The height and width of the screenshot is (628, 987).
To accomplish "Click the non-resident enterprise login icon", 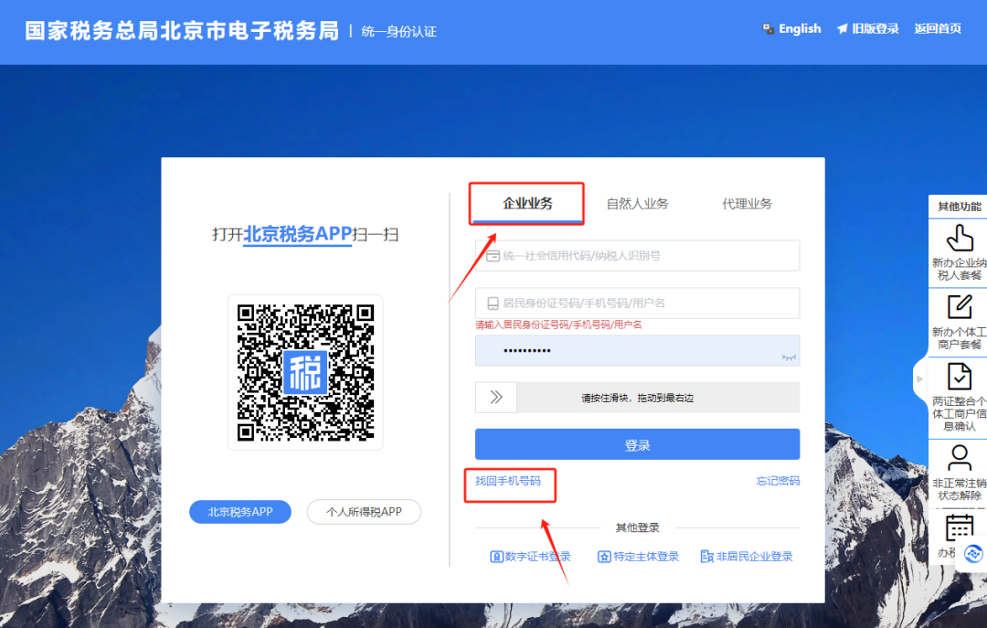I will 706,557.
